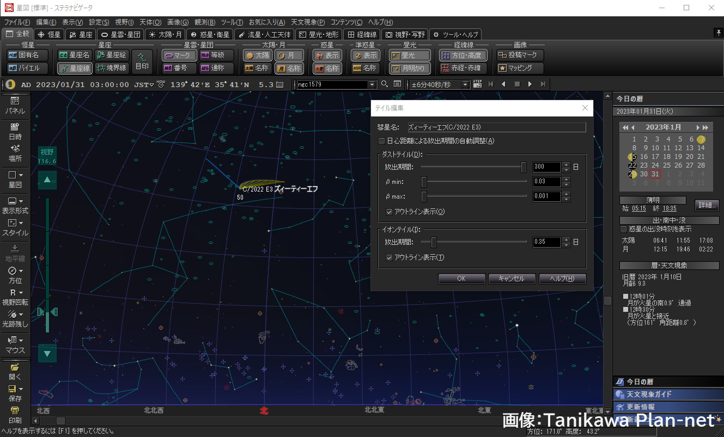Click the NOW clock icon
724x437 pixels.
pos(160,84)
